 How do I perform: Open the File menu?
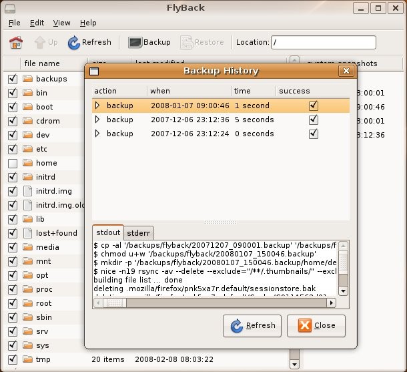pyautogui.click(x=14, y=23)
